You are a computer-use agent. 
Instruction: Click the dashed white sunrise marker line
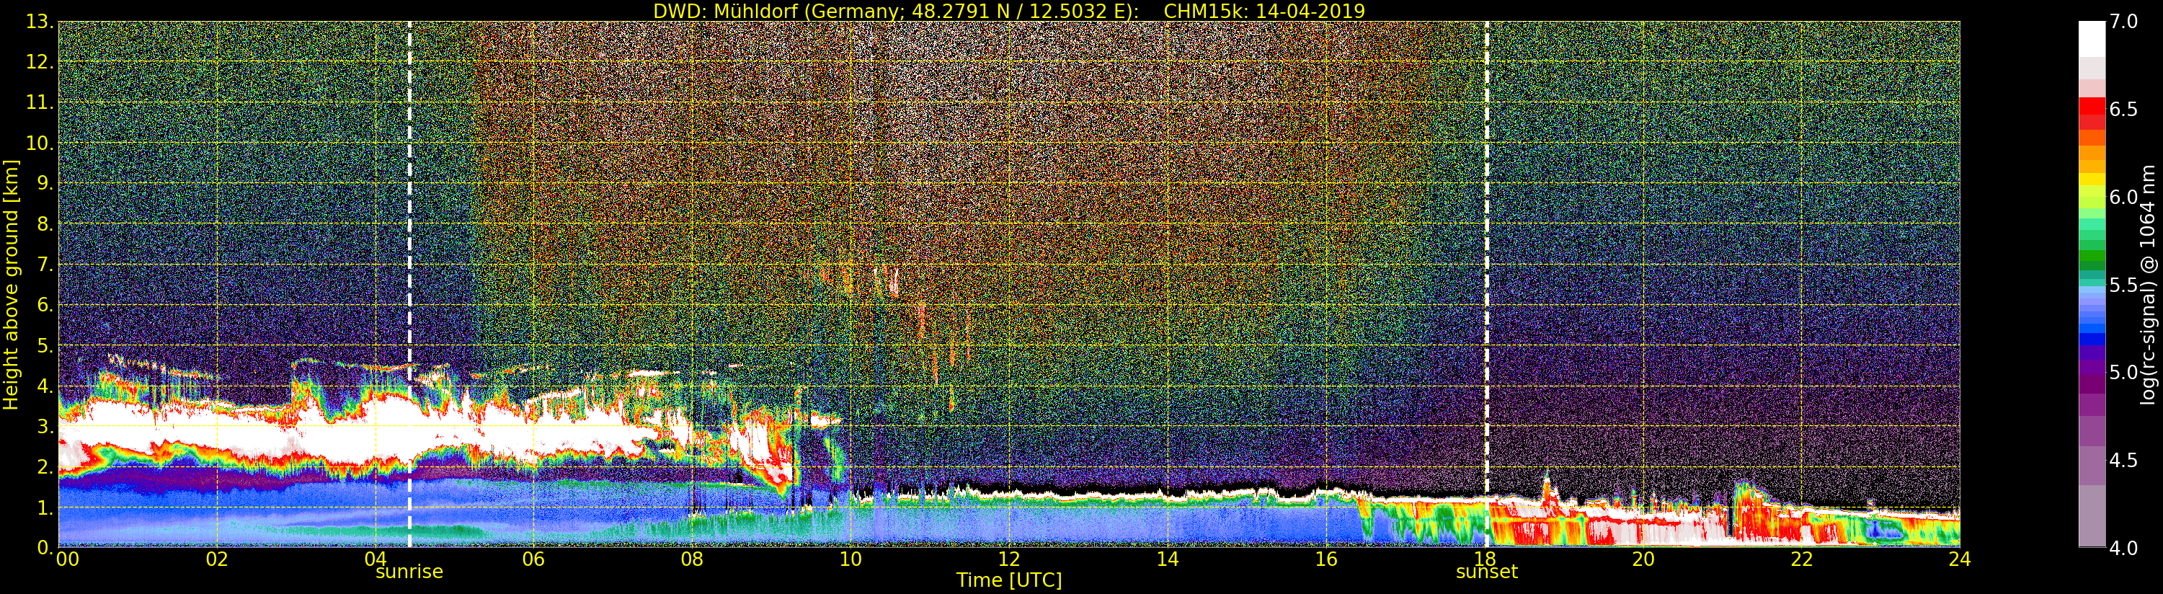click(x=410, y=284)
